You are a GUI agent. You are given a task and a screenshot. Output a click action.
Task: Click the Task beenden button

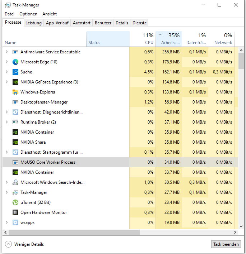[226, 244]
